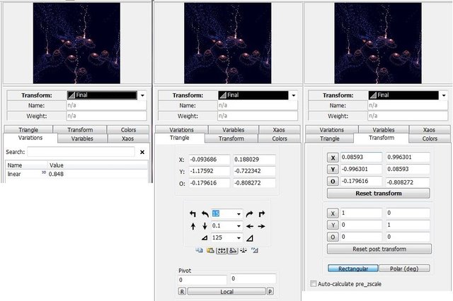Open rotation angle dropdown showing 15
This screenshot has width=453, height=301.
coord(239,214)
